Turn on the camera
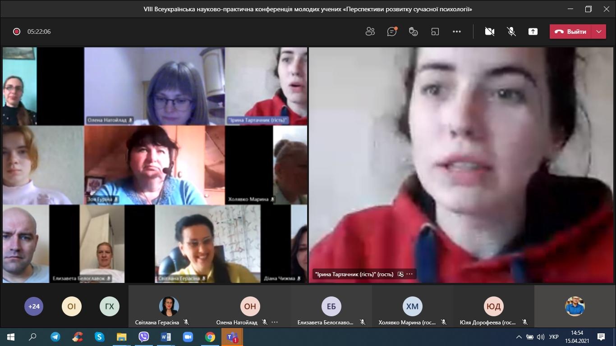The image size is (616, 346). pyautogui.click(x=490, y=32)
